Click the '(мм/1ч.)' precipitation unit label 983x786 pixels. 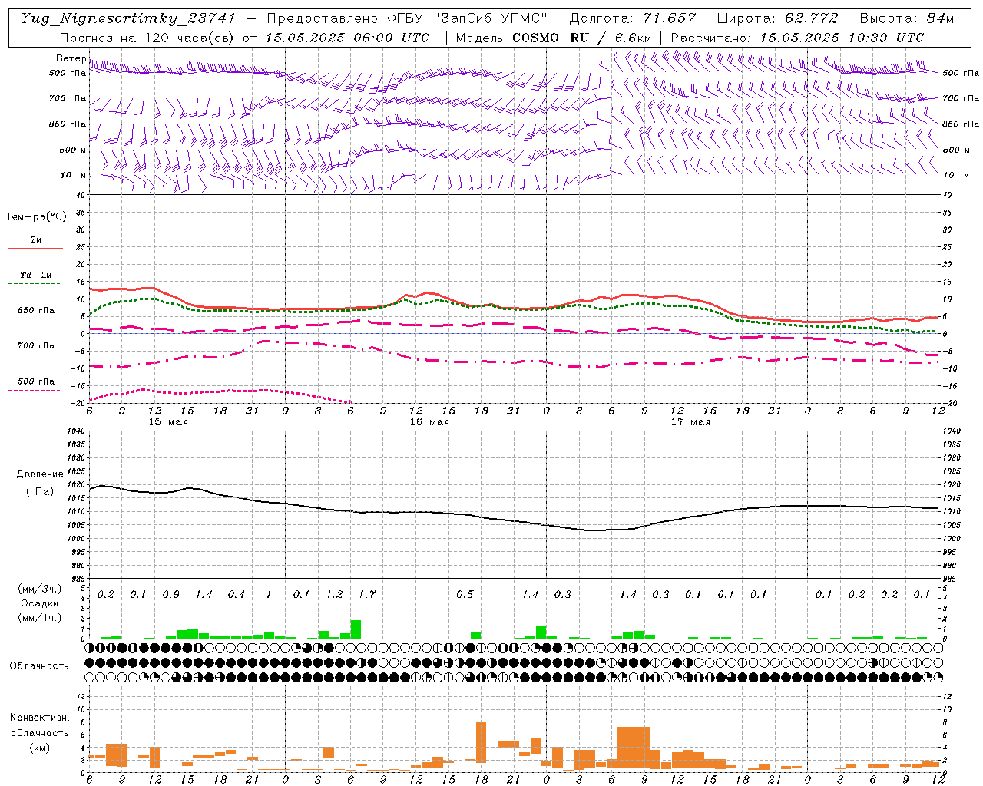point(40,618)
